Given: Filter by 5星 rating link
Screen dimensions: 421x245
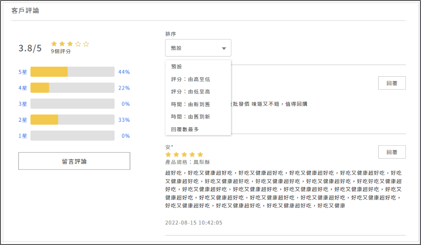Looking at the screenshot, I should tap(23, 72).
